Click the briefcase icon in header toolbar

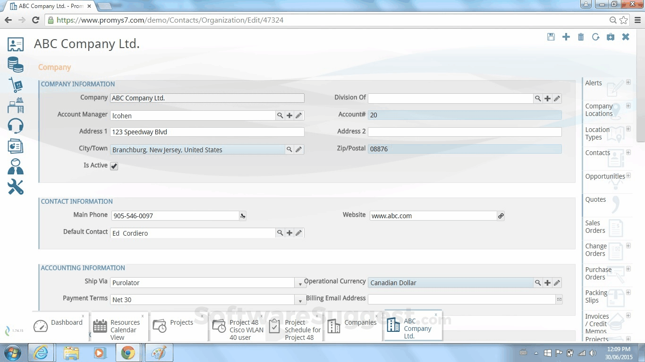611,37
